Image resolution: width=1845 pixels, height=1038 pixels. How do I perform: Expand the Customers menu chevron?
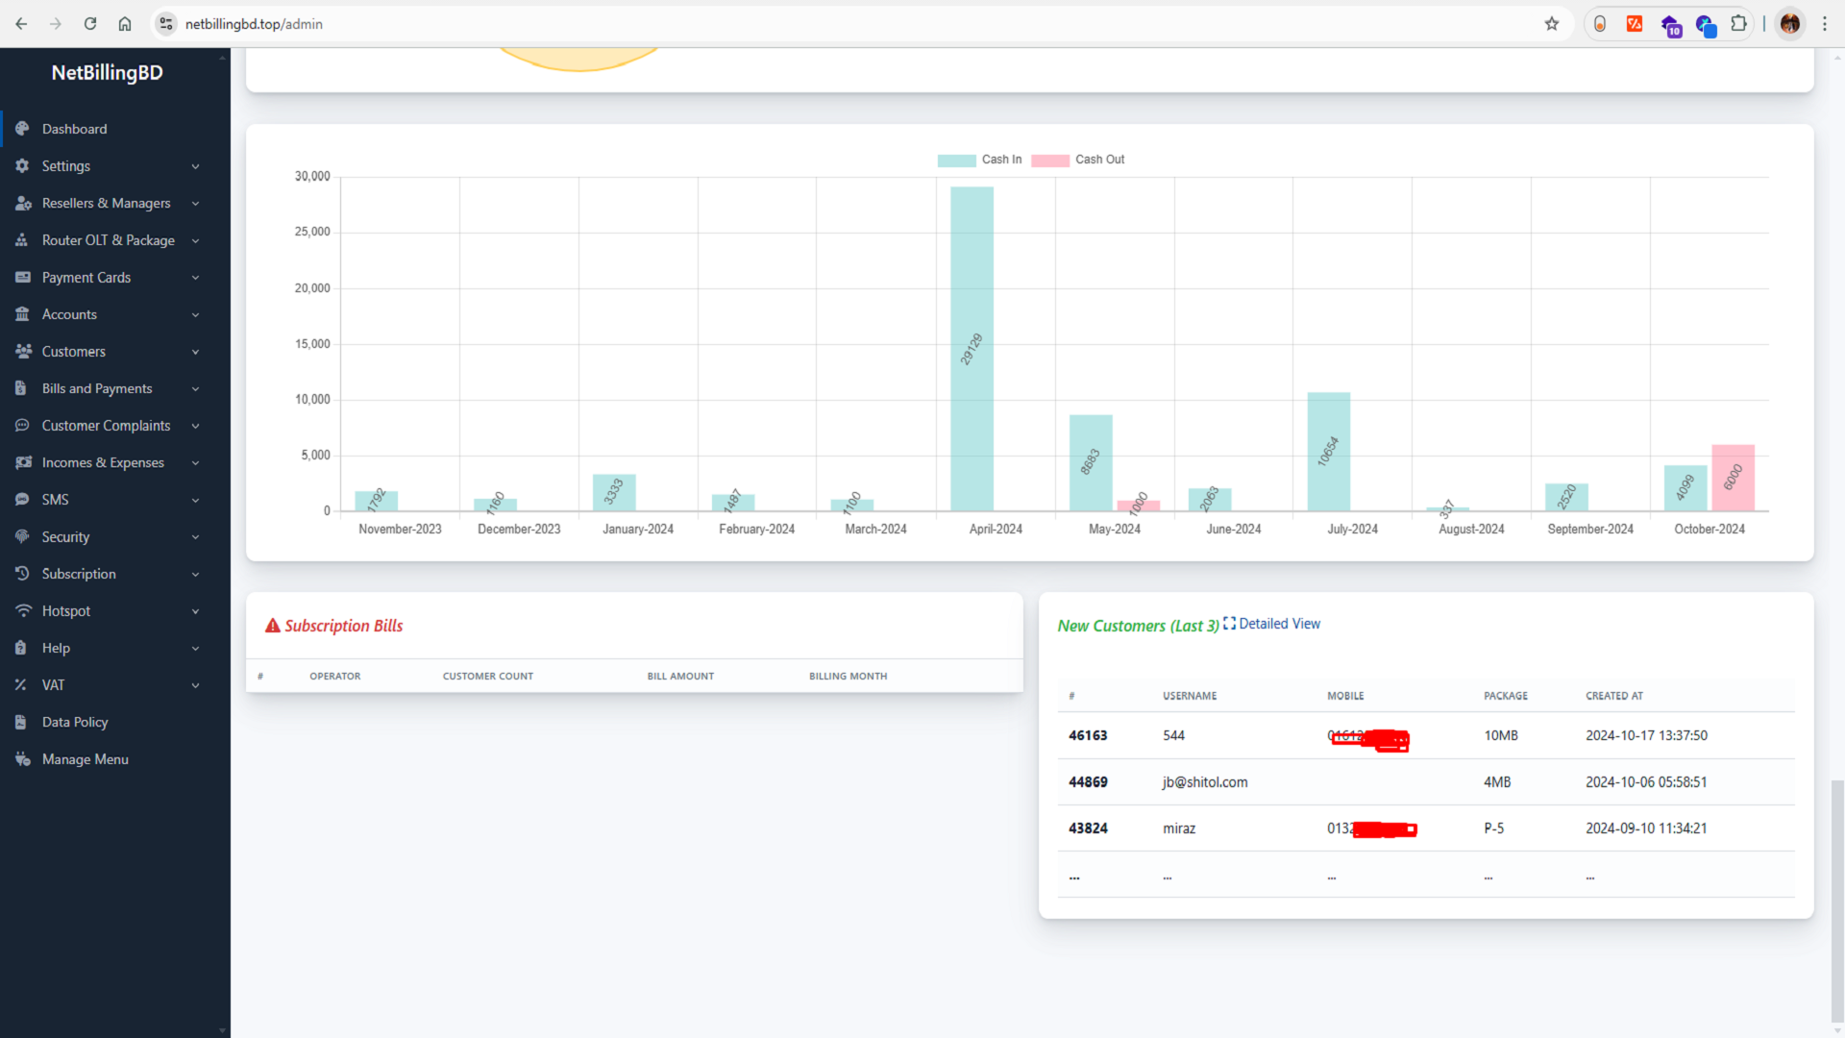pyautogui.click(x=195, y=352)
